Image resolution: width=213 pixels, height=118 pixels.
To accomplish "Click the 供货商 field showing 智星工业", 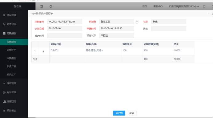I will pyautogui.click(x=117, y=22).
